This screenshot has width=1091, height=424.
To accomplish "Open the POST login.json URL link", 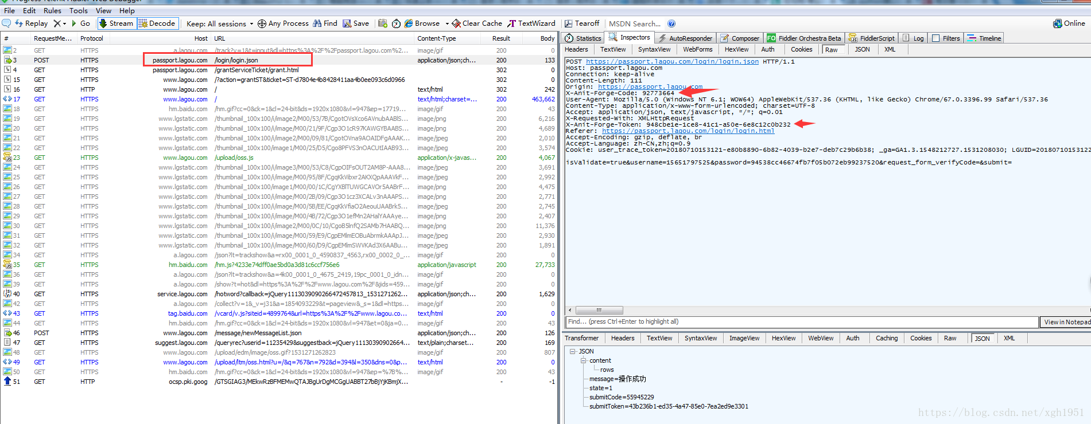I will (x=672, y=61).
